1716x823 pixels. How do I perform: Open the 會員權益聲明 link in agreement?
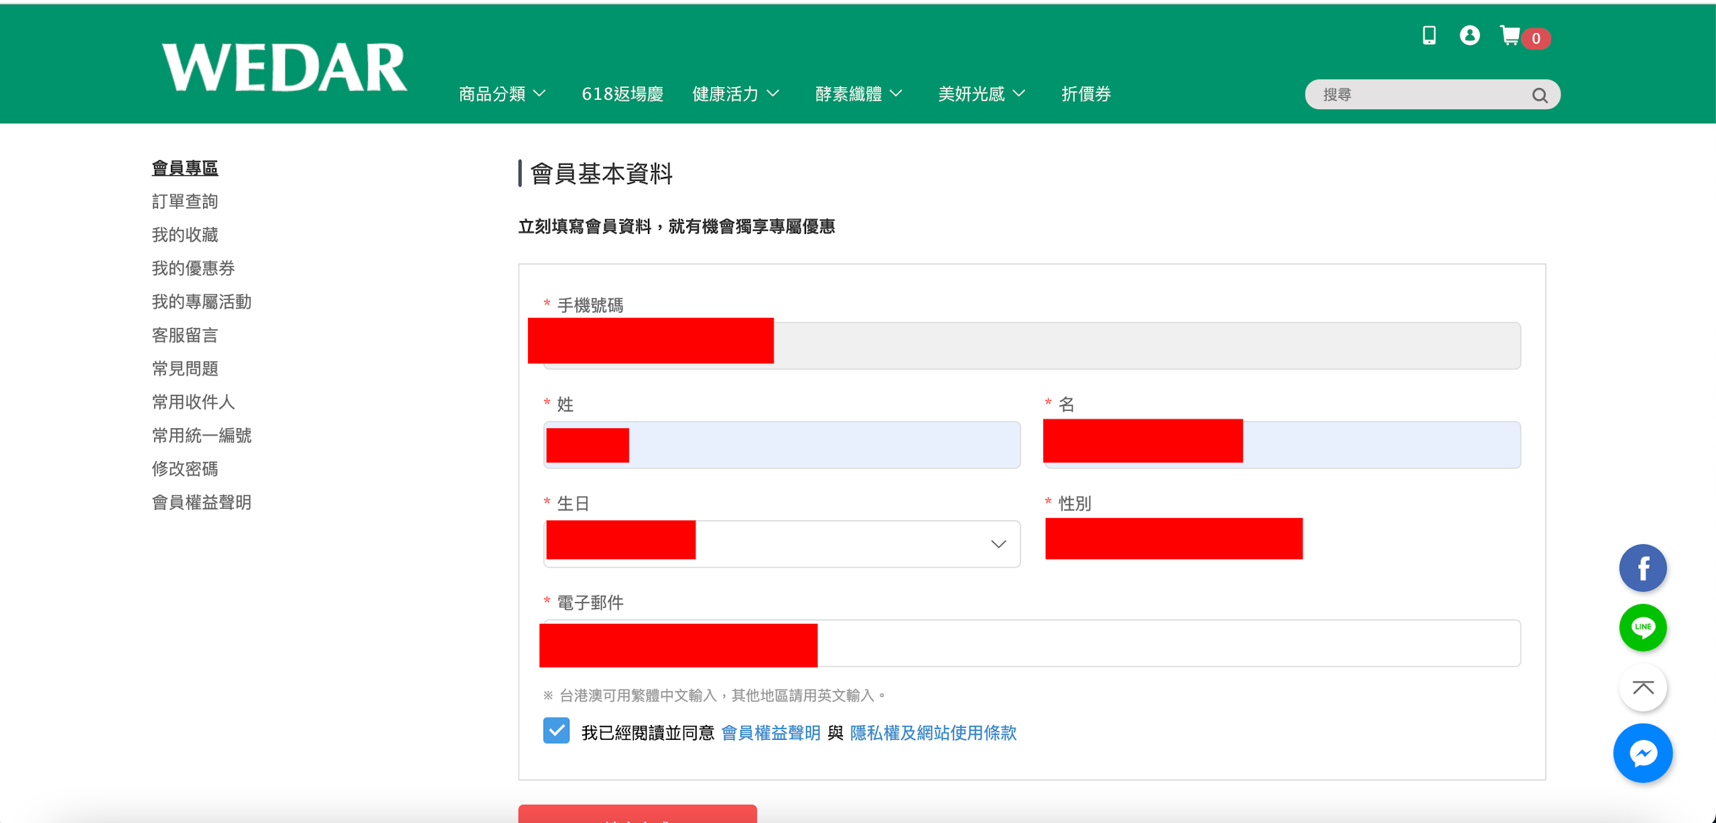coord(771,733)
